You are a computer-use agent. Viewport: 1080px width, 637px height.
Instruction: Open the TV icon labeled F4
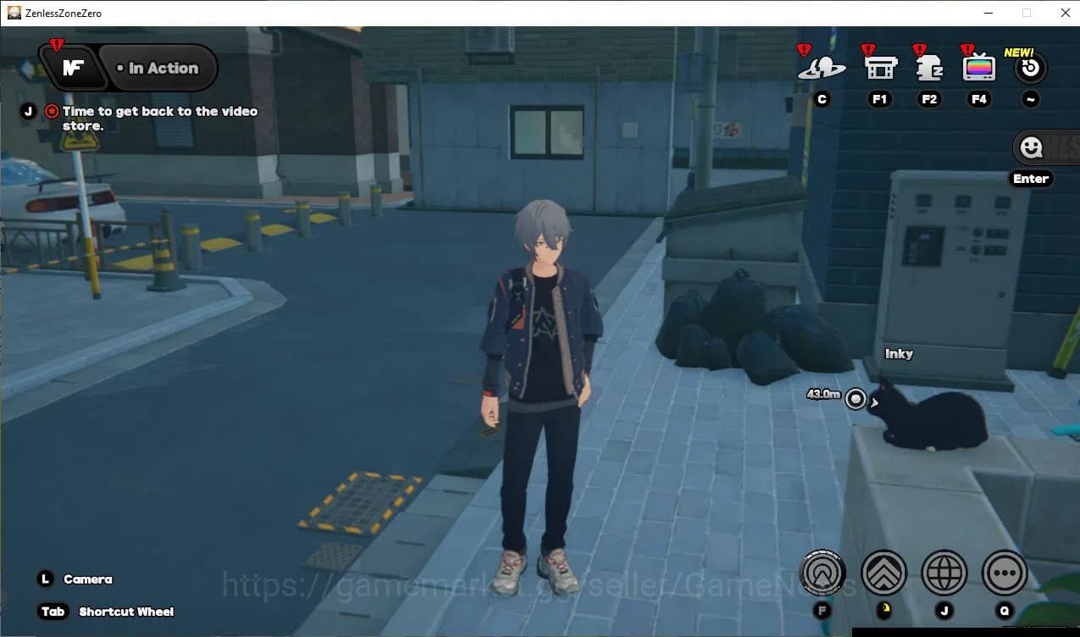pyautogui.click(x=979, y=67)
